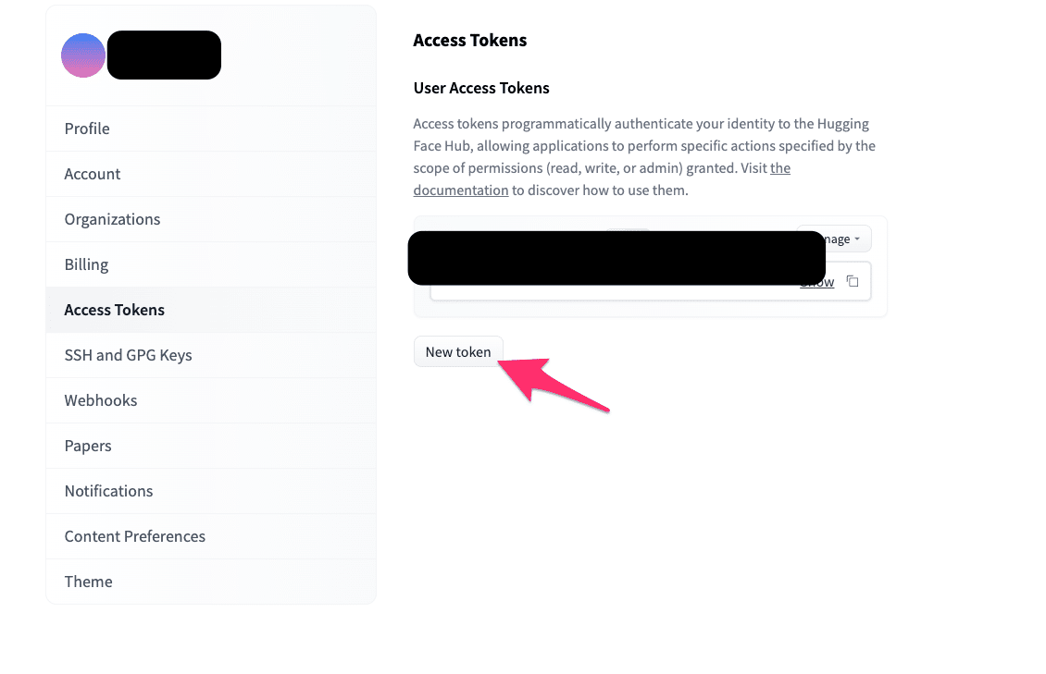Click the token value field
This screenshot has width=1046, height=674.
[651, 282]
